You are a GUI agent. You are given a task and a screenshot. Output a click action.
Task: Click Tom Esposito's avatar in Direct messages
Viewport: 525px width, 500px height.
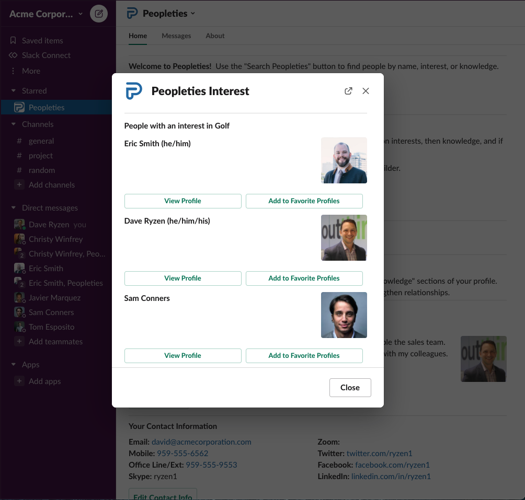point(19,327)
